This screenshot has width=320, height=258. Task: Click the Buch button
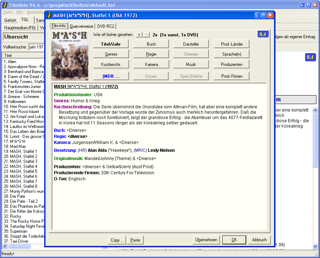[151, 44]
